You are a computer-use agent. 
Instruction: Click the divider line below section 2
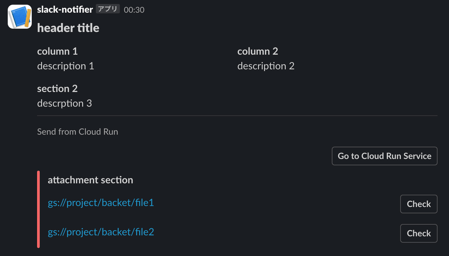pyautogui.click(x=237, y=116)
